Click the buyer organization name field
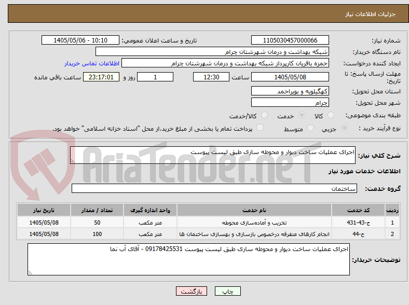 [x=212, y=52]
